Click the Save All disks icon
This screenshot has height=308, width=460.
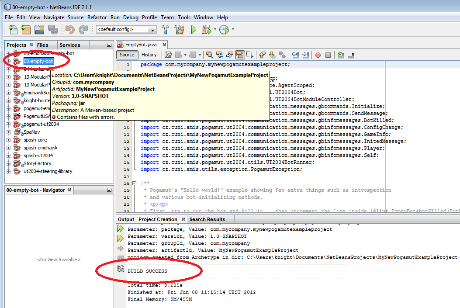point(53,29)
